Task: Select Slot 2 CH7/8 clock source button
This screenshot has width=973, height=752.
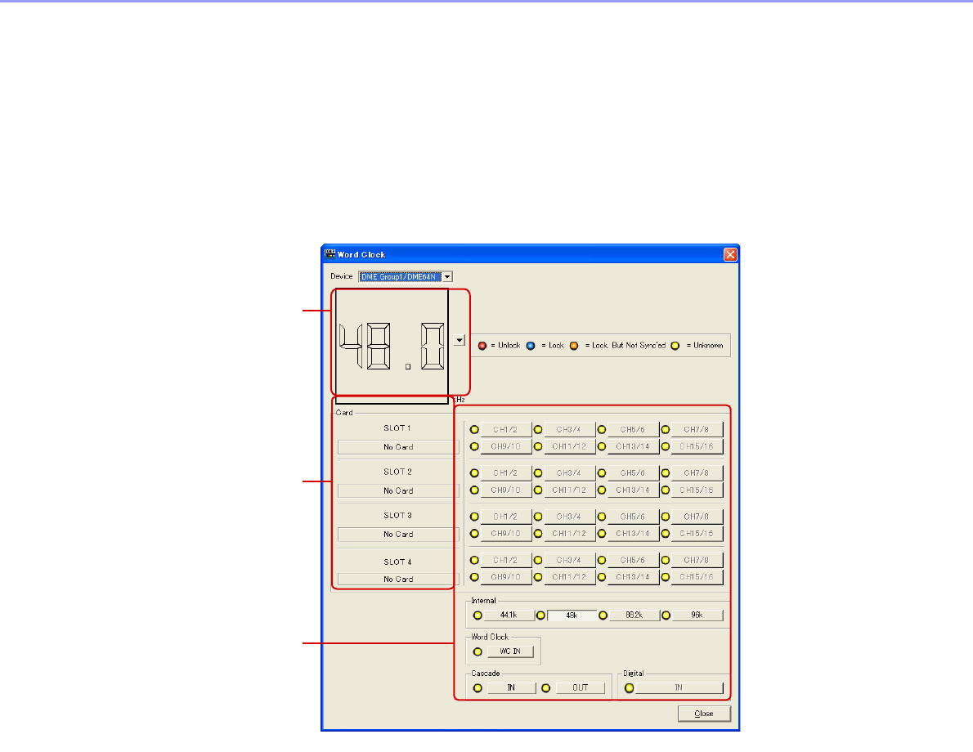Action: pyautogui.click(x=697, y=472)
